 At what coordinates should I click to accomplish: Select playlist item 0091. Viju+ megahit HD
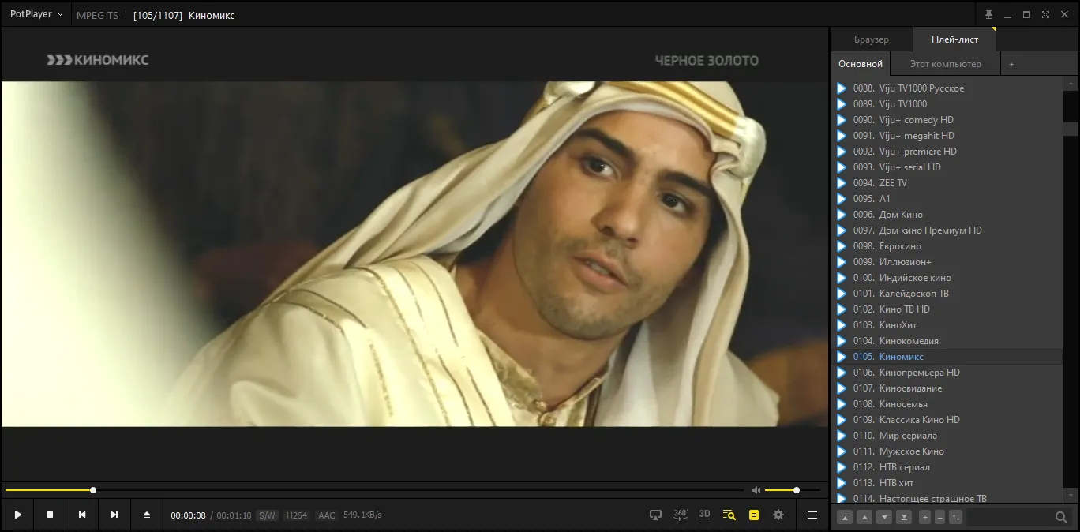tap(947, 136)
